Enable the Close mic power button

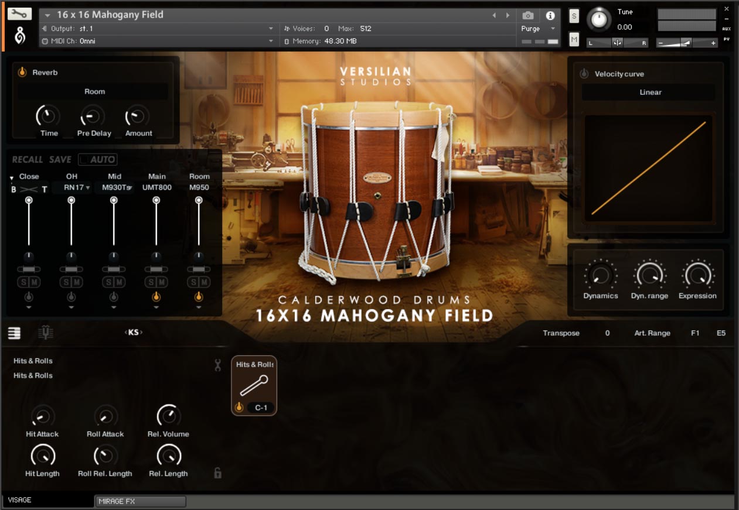[29, 297]
